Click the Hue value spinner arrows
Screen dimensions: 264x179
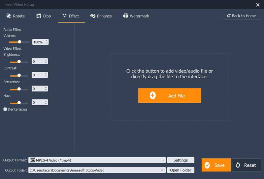click(x=46, y=102)
